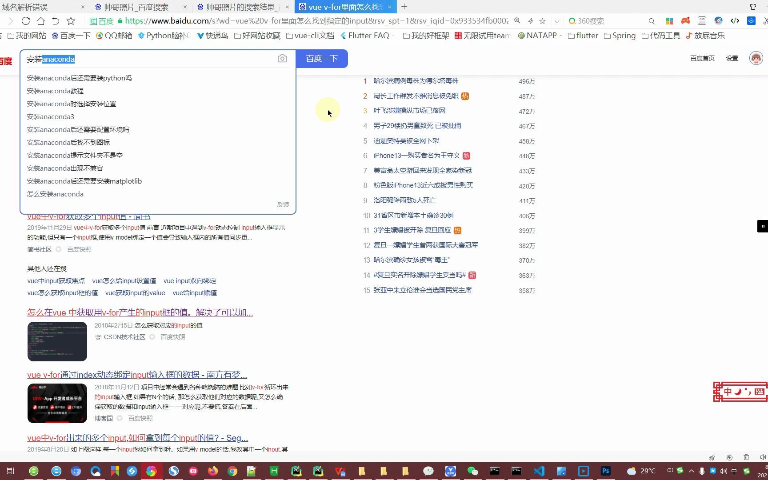Open 百度首页 link
This screenshot has height=480, width=768.
tap(702, 58)
